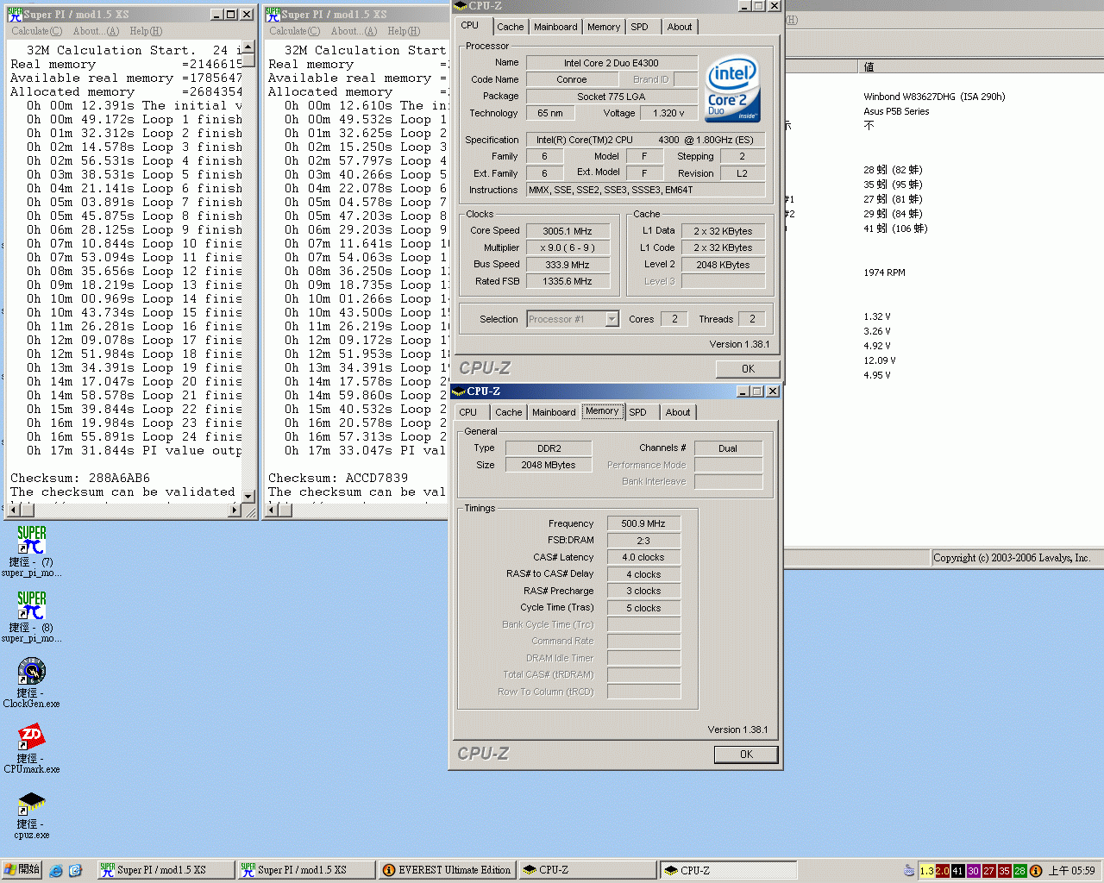Viewport: 1104px width, 883px height.
Task: Select the active CPU-Z taskbar button
Action: (x=728, y=870)
